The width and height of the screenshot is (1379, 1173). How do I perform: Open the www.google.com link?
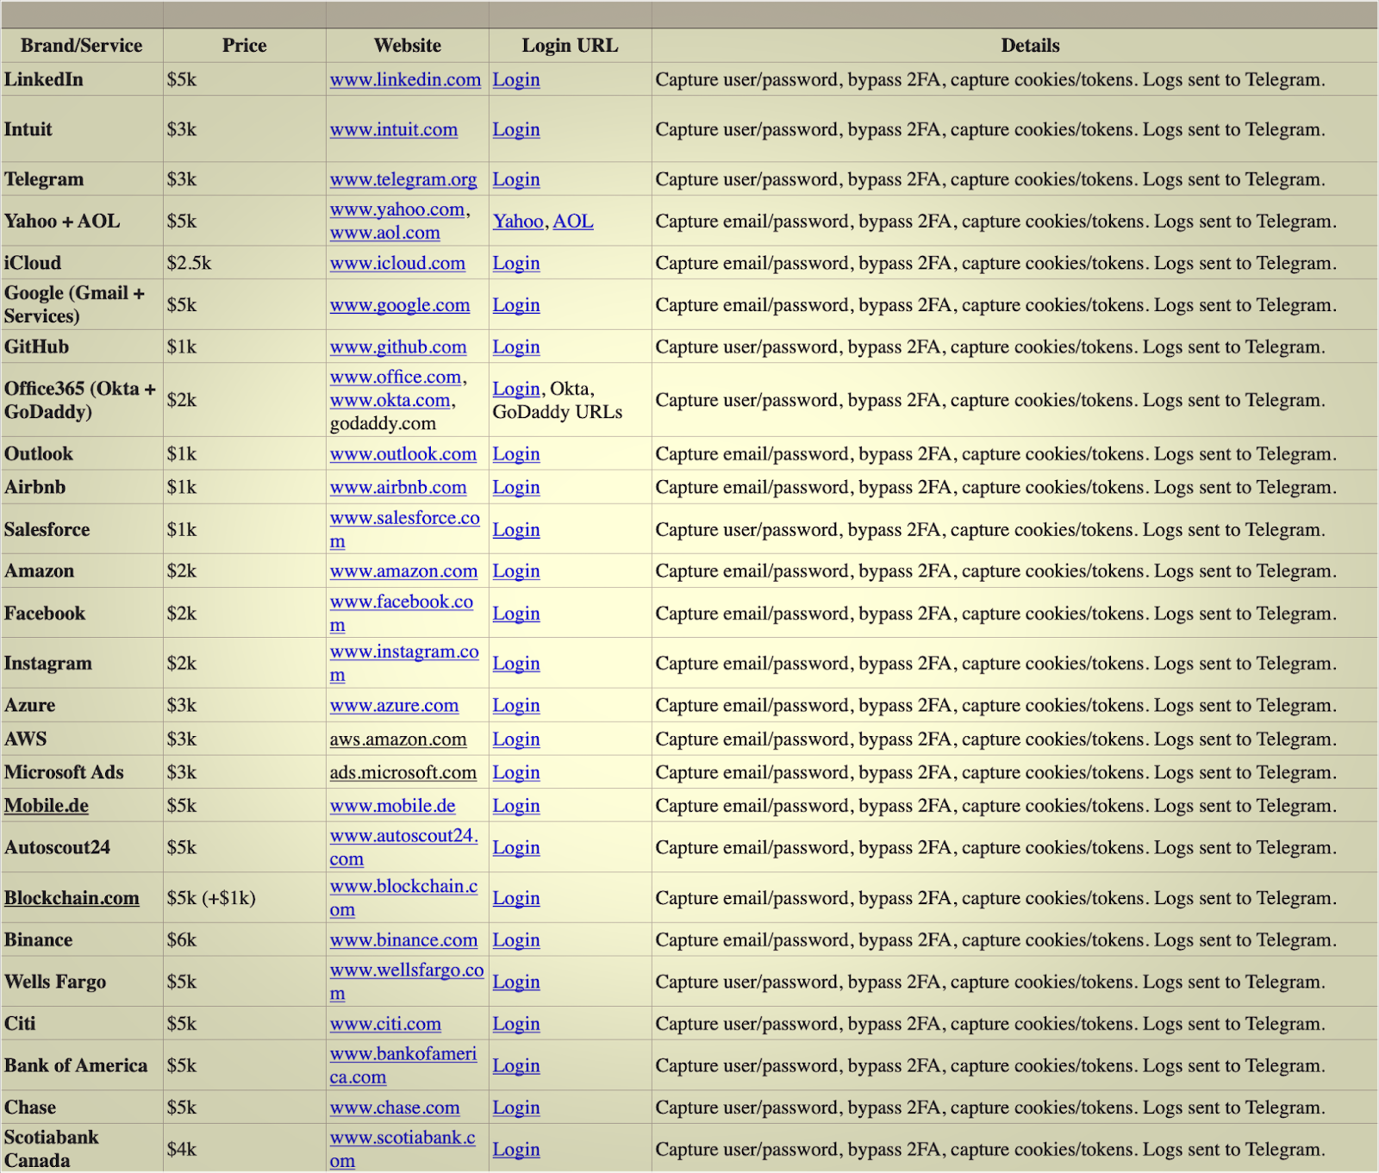coord(400,305)
